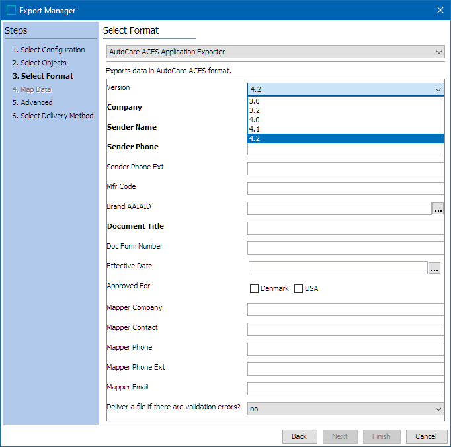This screenshot has width=451, height=447.
Task: Click the Next button
Action: pos(340,436)
